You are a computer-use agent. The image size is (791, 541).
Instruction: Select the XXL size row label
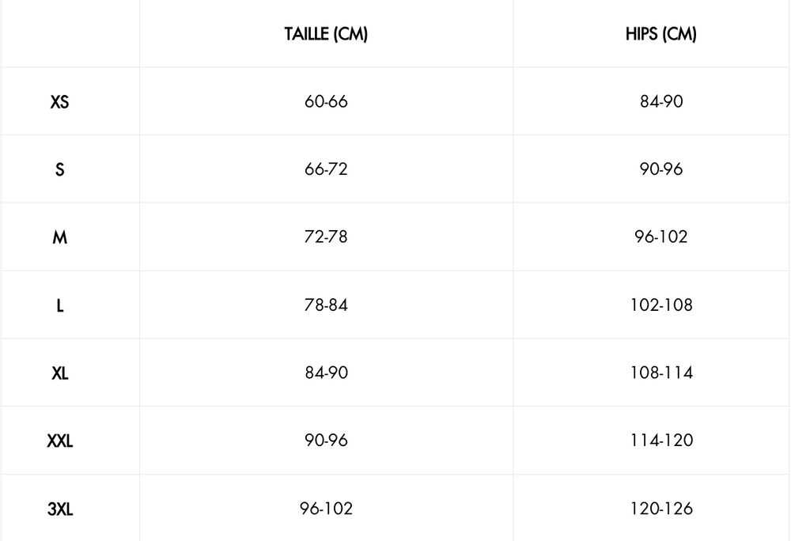(59, 441)
